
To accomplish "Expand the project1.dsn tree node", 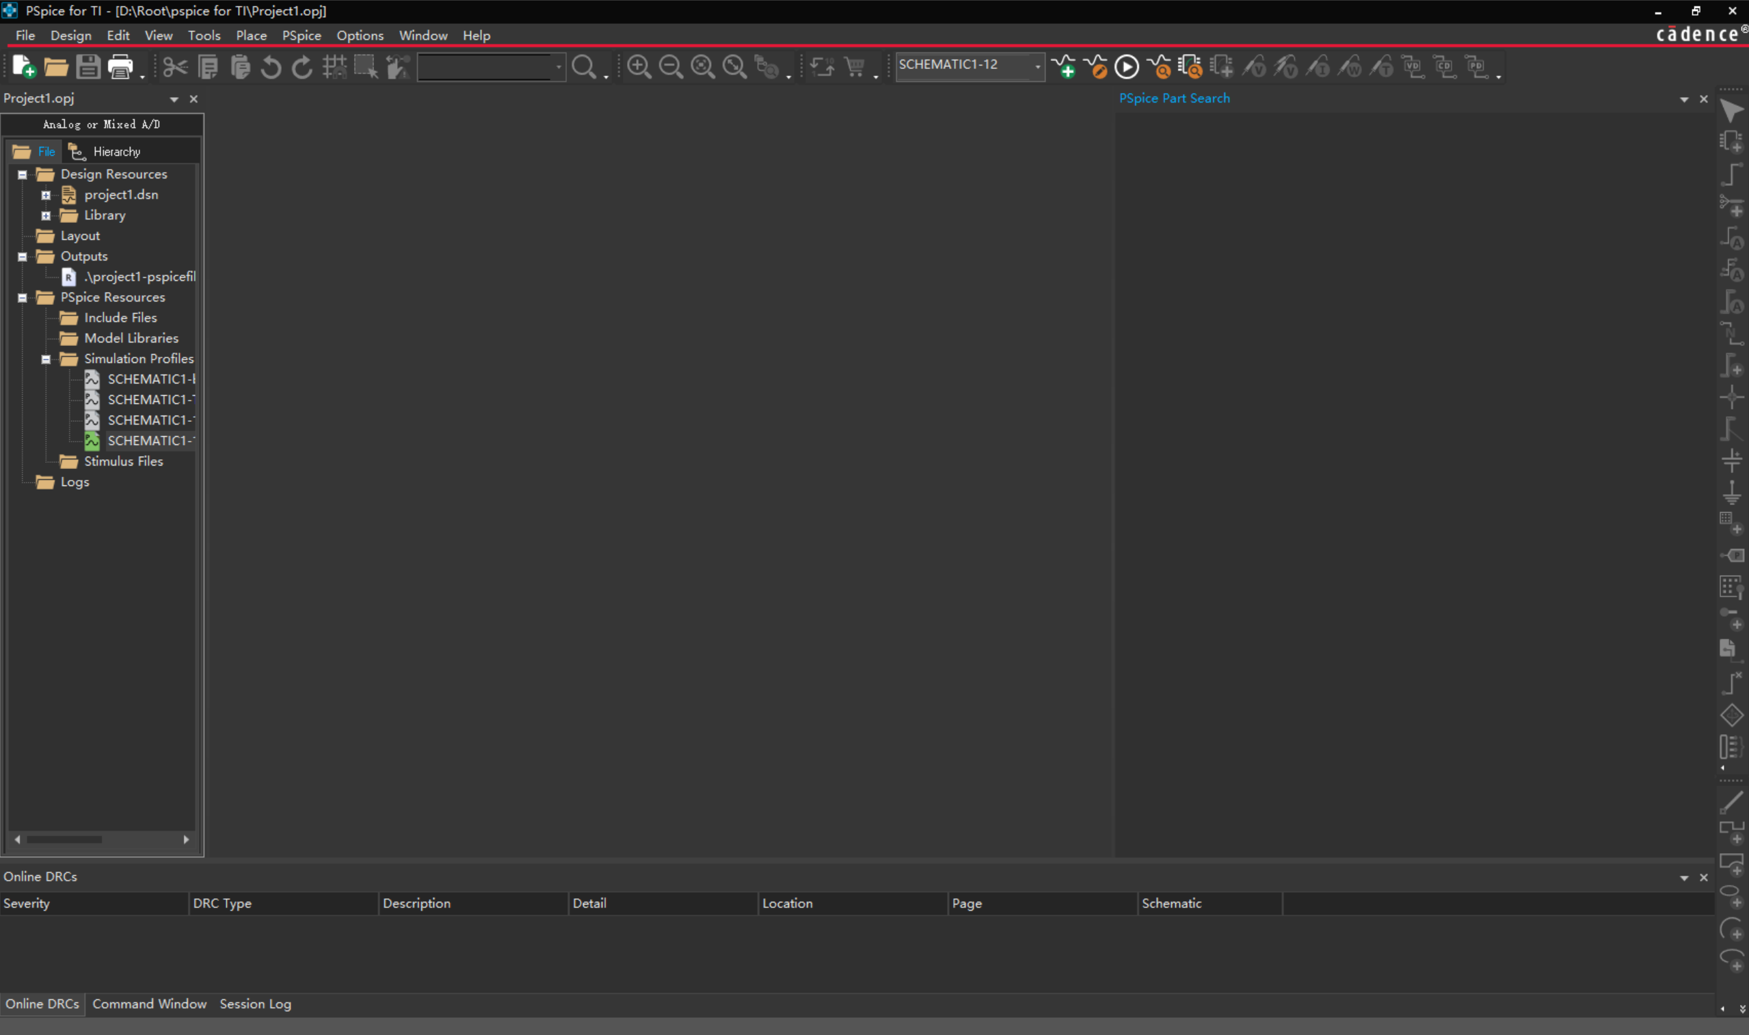I will 46,196.
